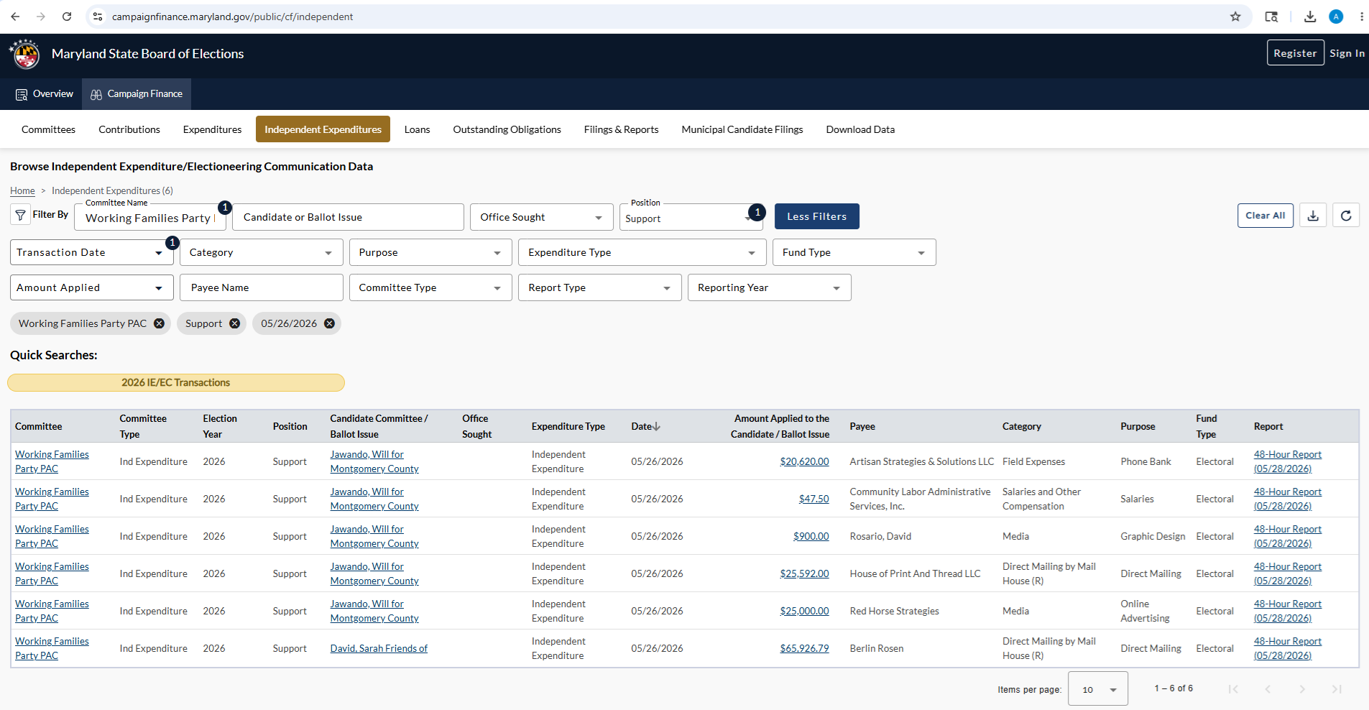Open the Report Type dropdown
Image resolution: width=1369 pixels, height=710 pixels.
click(x=599, y=287)
